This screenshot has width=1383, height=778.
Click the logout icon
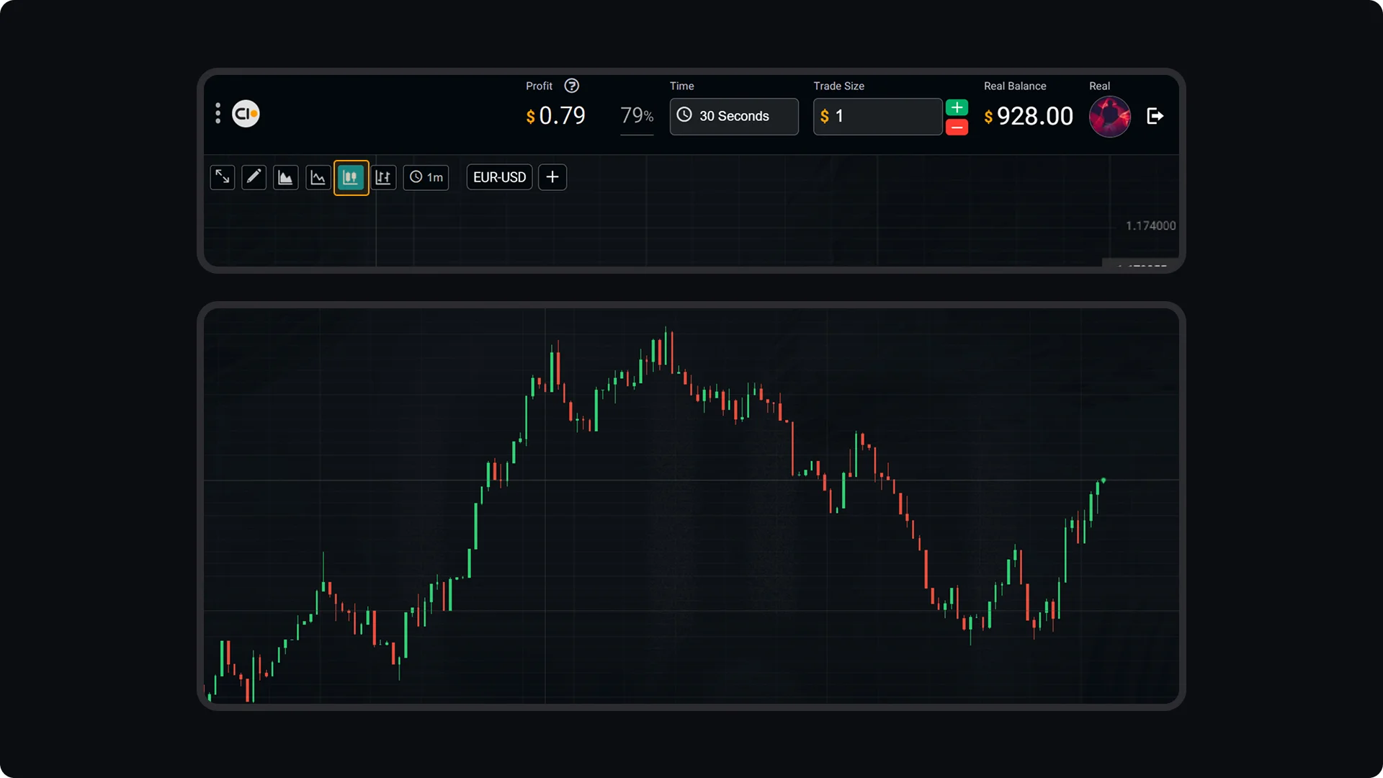click(1155, 116)
